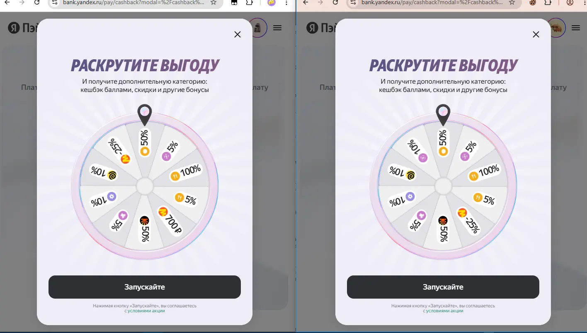Open условиями акции link in right window
The height and width of the screenshot is (333, 587).
point(445,311)
